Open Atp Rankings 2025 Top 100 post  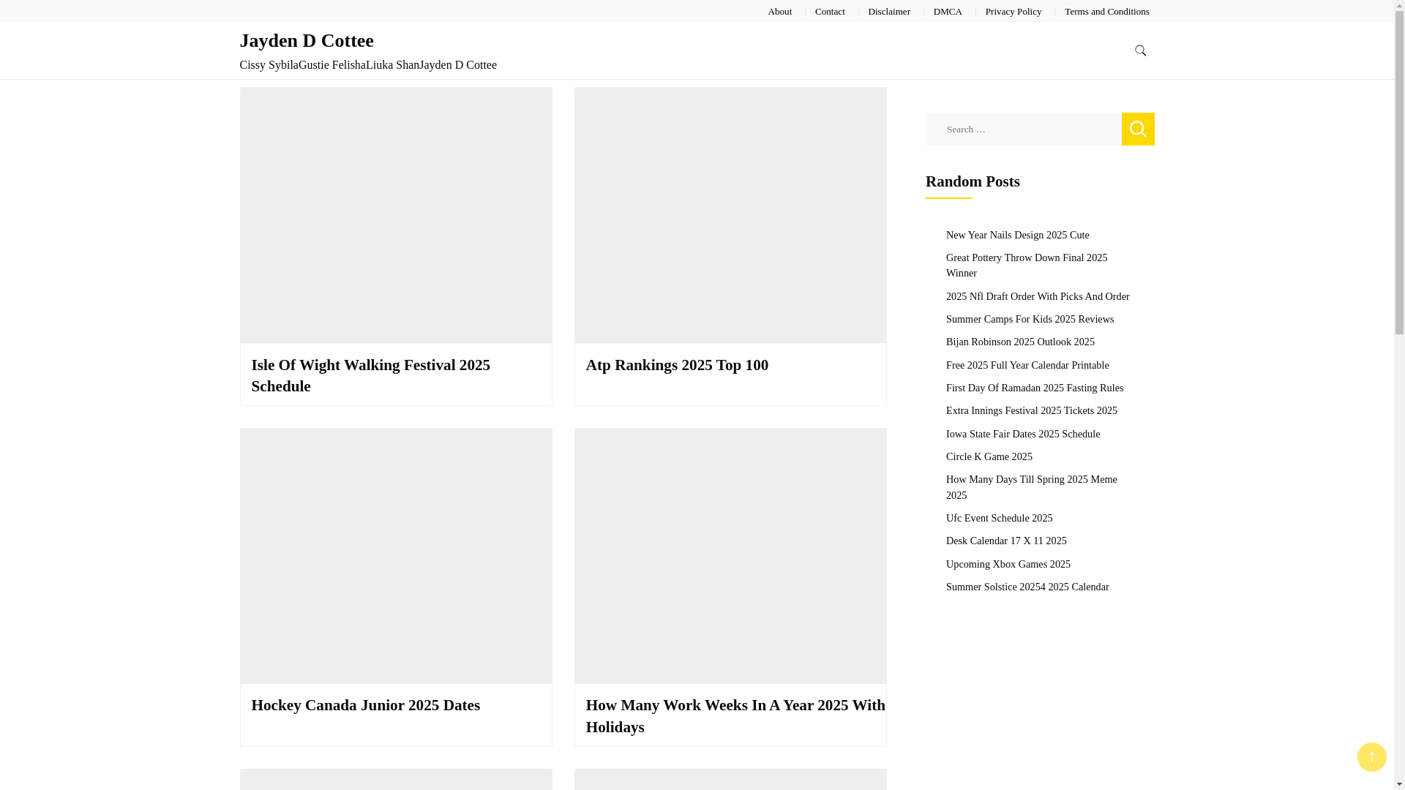pyautogui.click(x=677, y=365)
